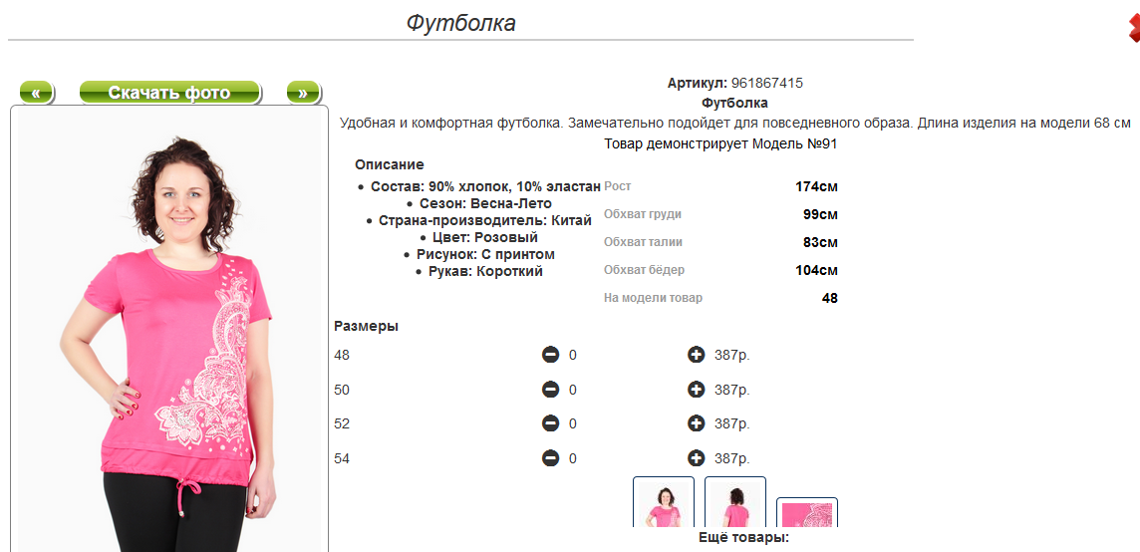Image resolution: width=1140 pixels, height=552 pixels.
Task: Click the main product photo
Action: [x=169, y=329]
